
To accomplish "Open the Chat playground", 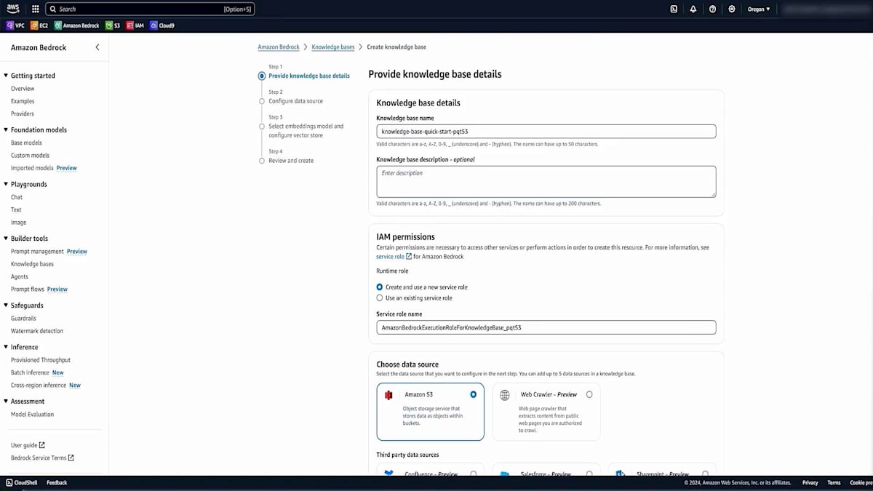I will pos(17,197).
